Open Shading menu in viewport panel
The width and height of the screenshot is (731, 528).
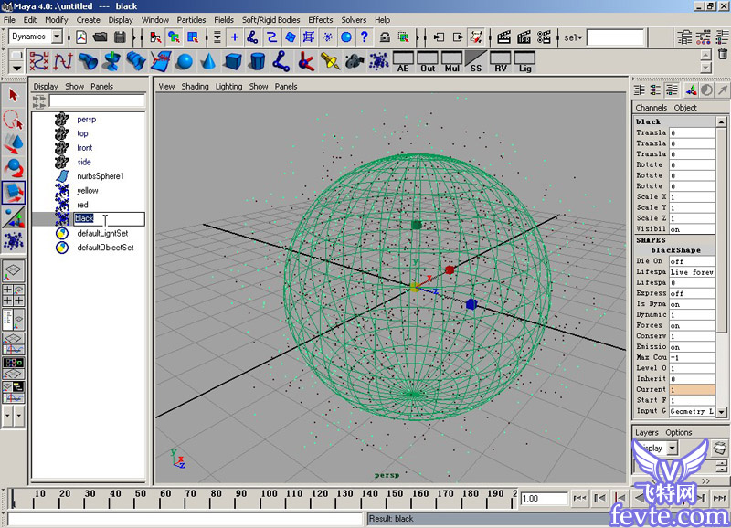click(x=195, y=87)
